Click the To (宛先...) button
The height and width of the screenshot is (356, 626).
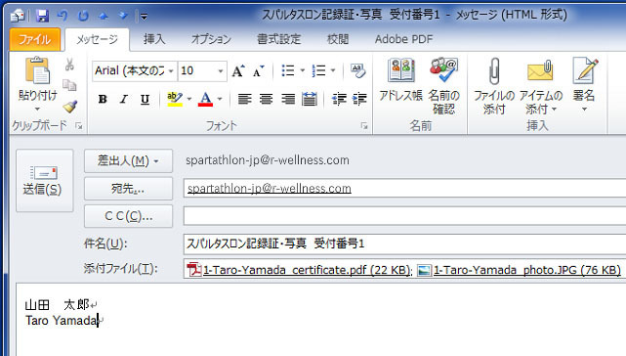click(x=128, y=189)
